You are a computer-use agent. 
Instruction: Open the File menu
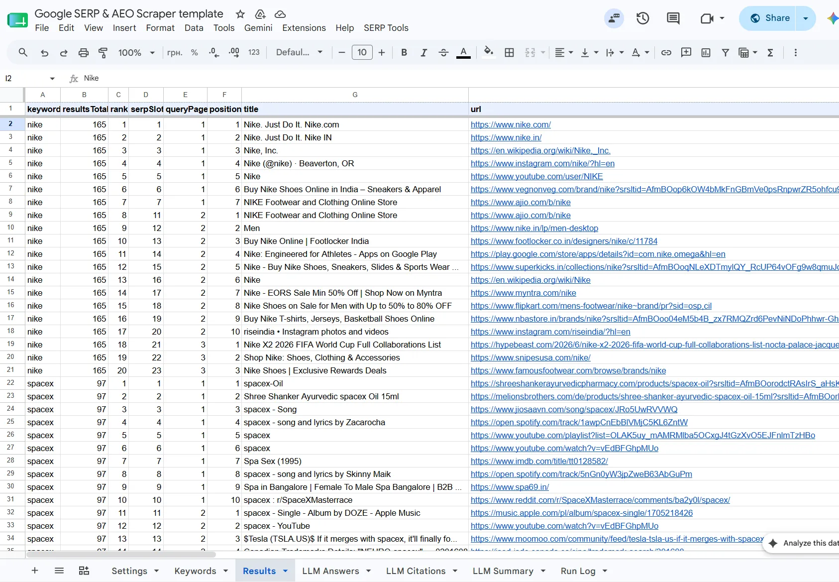[42, 28]
